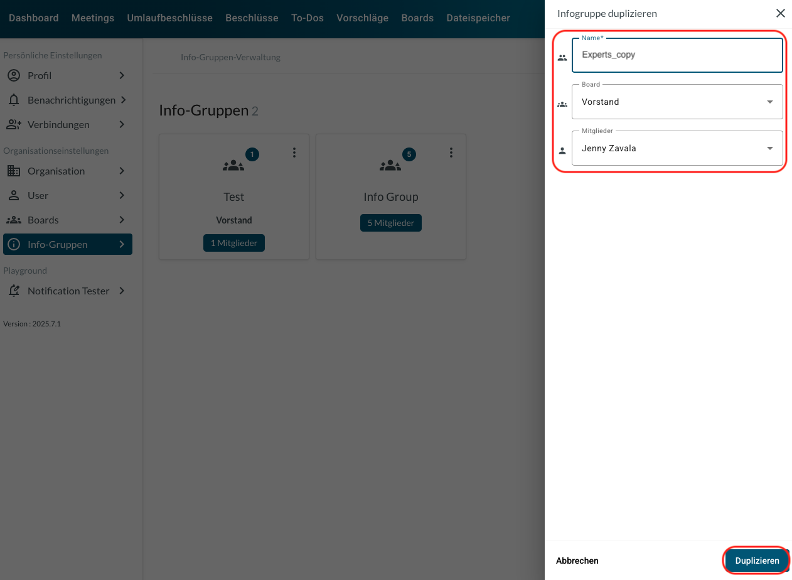Open the three-dot menu on Test card

(294, 153)
